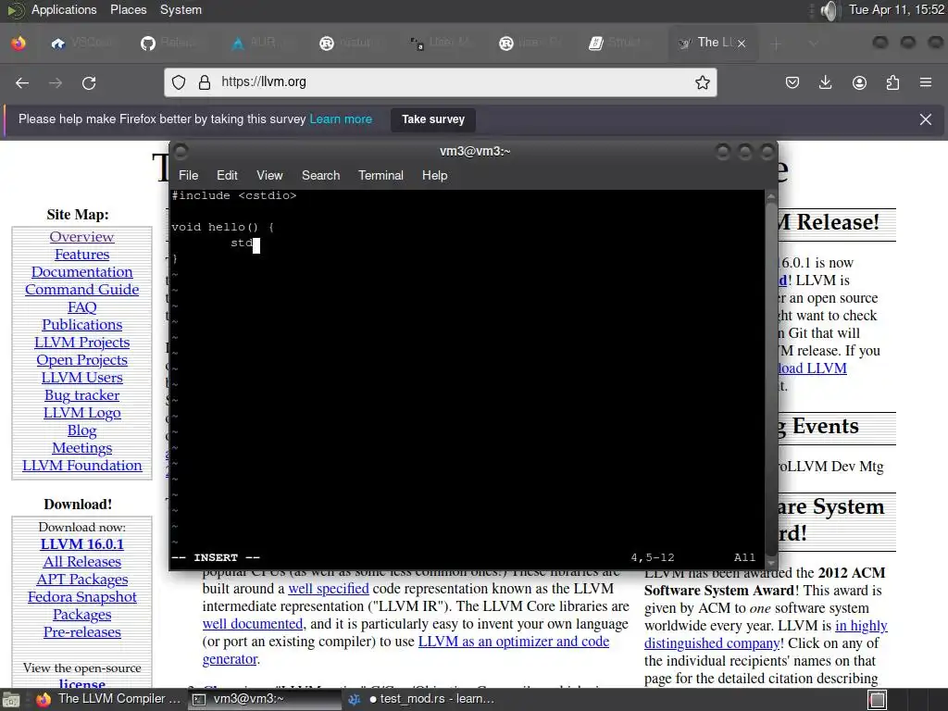This screenshot has width=948, height=711.
Task: Open a new browser tab
Action: tap(777, 44)
